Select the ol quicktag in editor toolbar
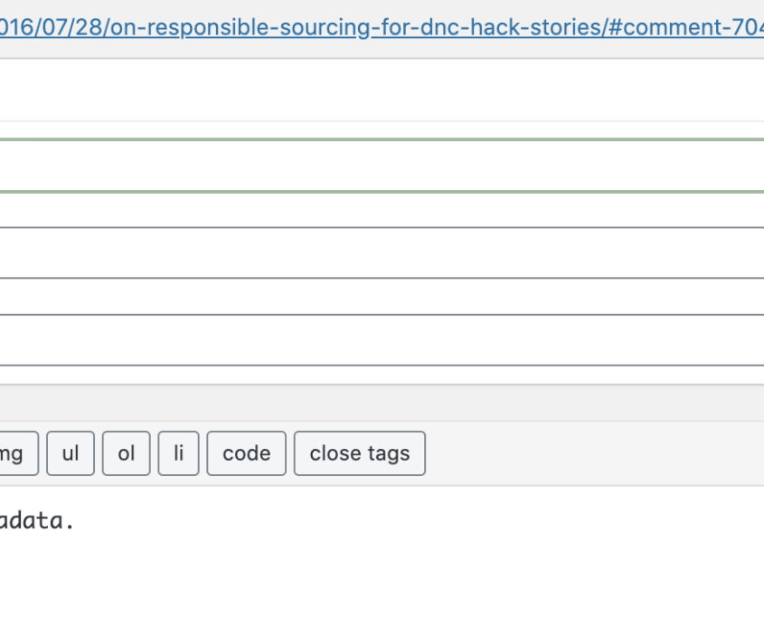This screenshot has width=764, height=619. (127, 453)
